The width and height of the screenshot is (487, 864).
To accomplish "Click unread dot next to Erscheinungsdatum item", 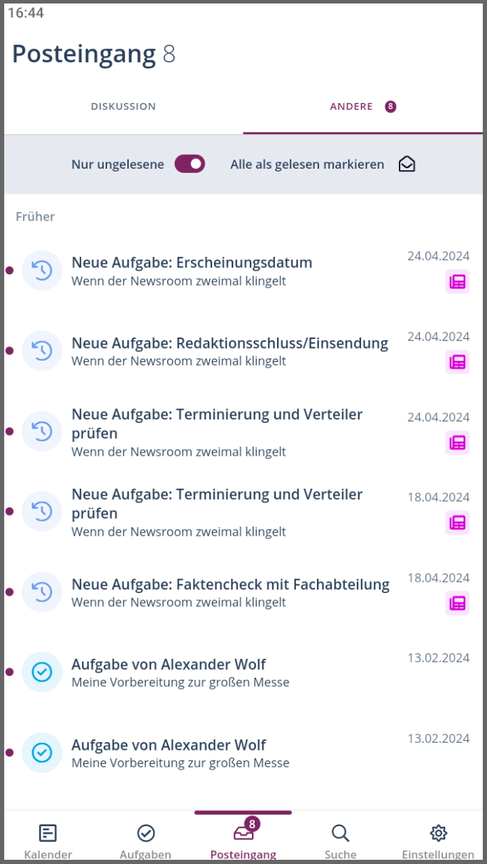I will [10, 270].
